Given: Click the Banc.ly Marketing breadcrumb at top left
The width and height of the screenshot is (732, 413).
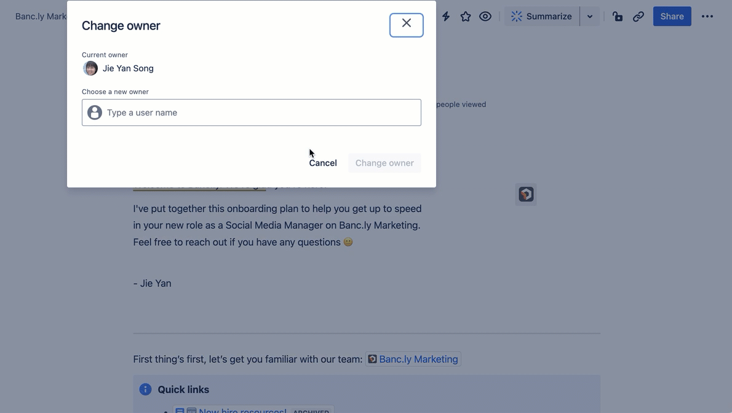Looking at the screenshot, I should [41, 17].
